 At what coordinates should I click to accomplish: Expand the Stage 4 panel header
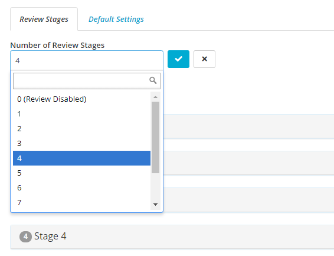[172, 236]
